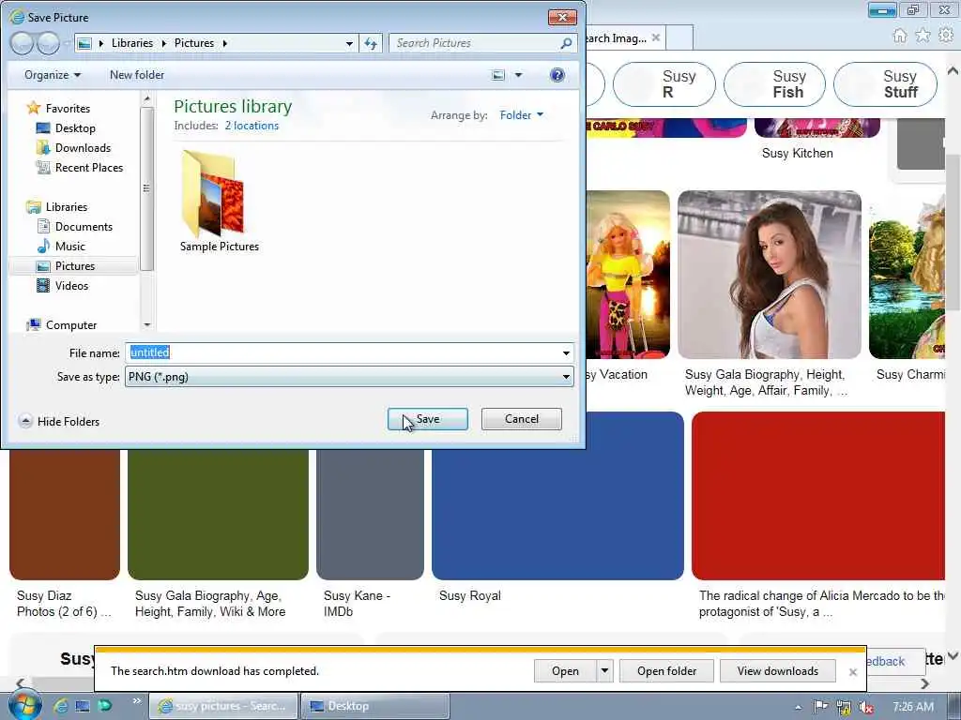The image size is (961, 720).
Task: Click Hide Folders toggle
Action: tap(59, 421)
